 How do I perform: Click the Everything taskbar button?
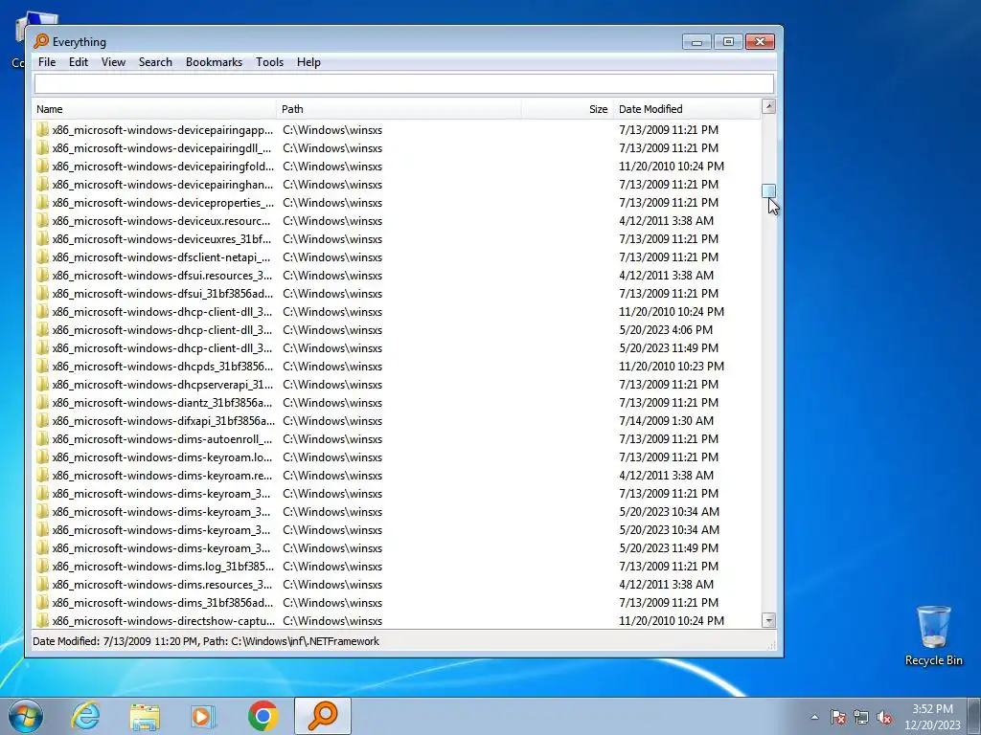[x=323, y=716]
